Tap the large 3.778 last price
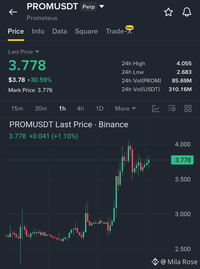Screen dimensions: 200x269 pyautogui.click(x=27, y=65)
